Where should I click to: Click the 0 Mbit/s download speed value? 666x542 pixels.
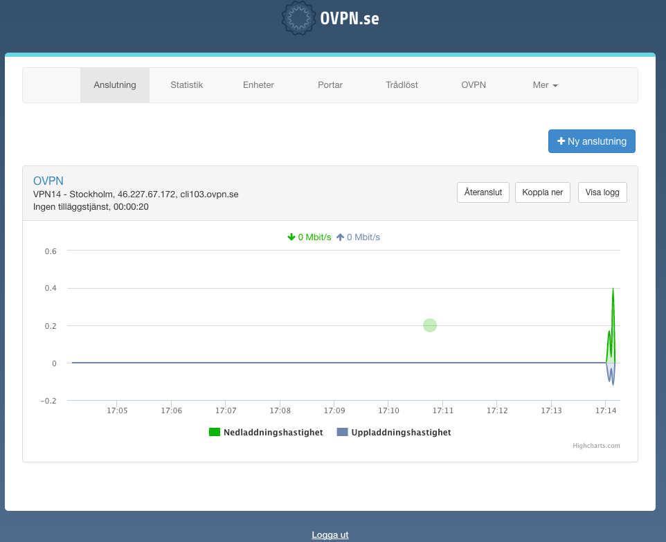click(314, 237)
